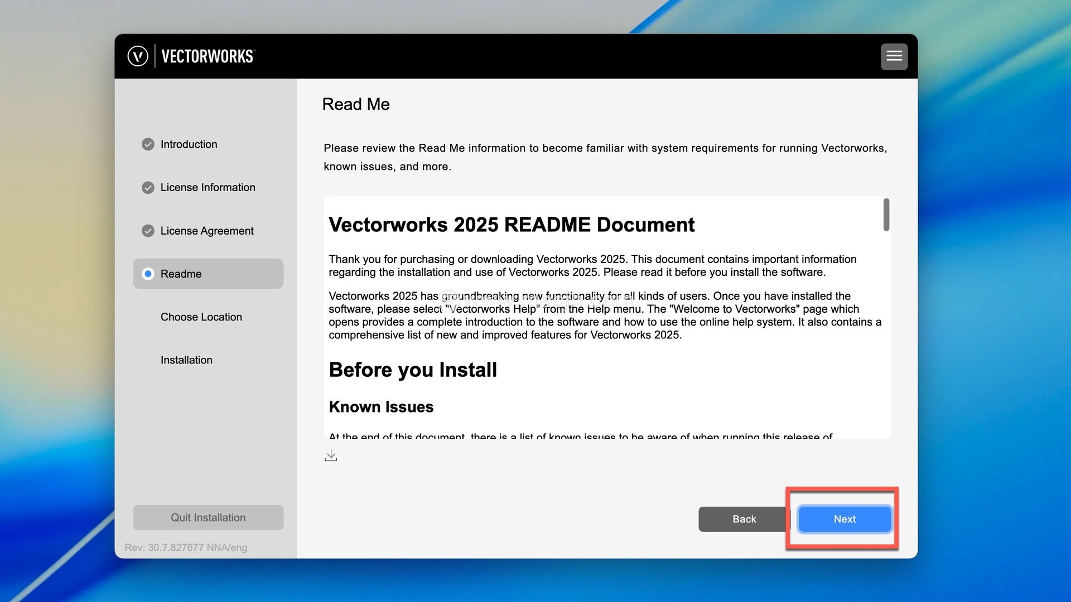Click the Quit Installation button
The image size is (1071, 602).
coord(208,517)
